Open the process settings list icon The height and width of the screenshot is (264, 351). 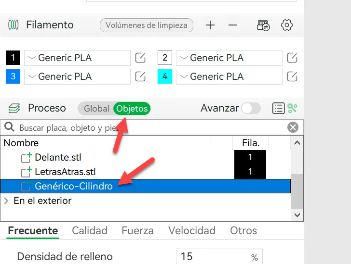[x=279, y=108]
